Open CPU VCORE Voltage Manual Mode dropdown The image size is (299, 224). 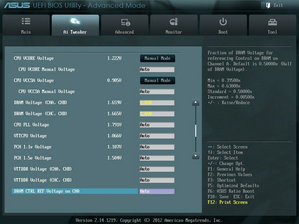[157, 58]
